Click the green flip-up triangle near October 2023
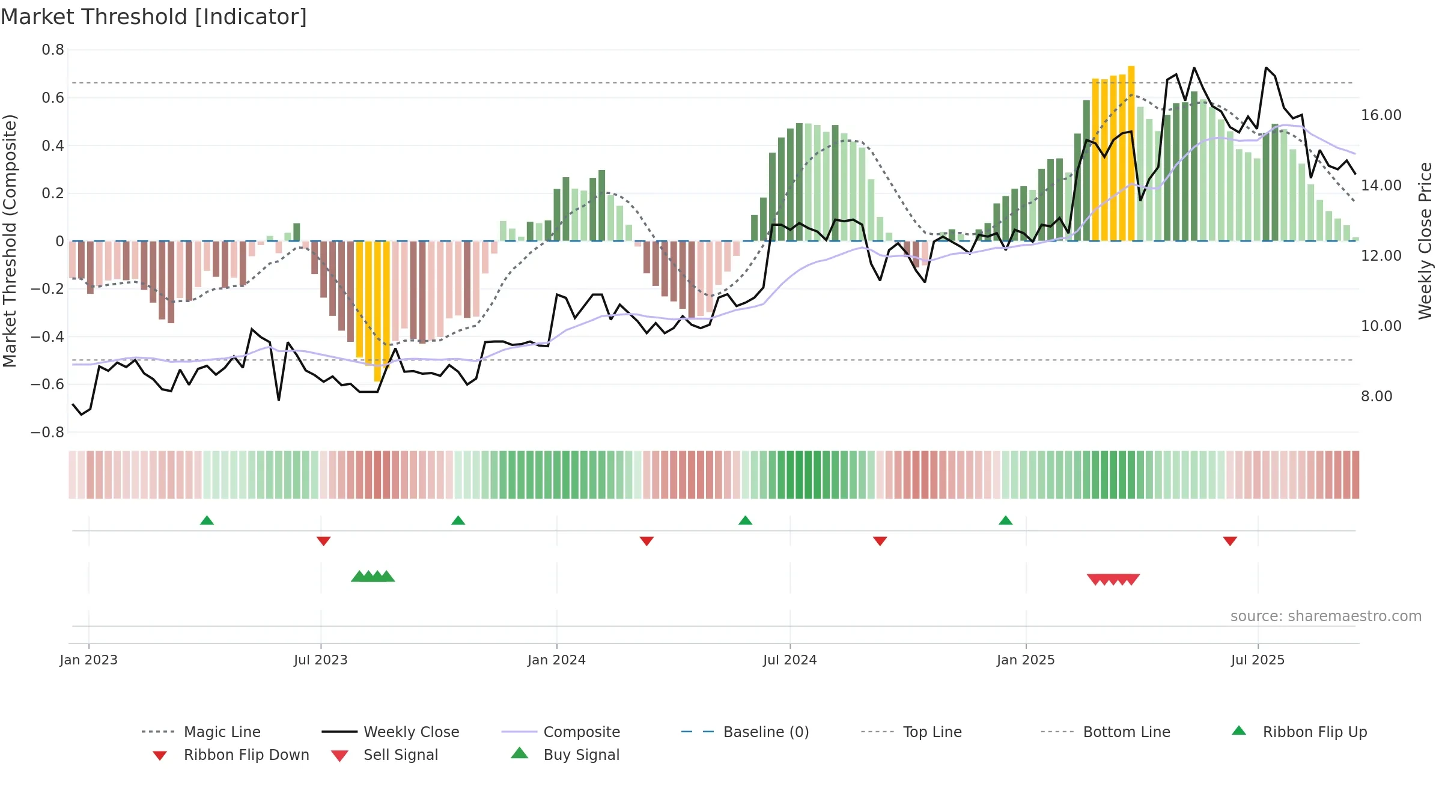The height and width of the screenshot is (811, 1442). coord(458,520)
